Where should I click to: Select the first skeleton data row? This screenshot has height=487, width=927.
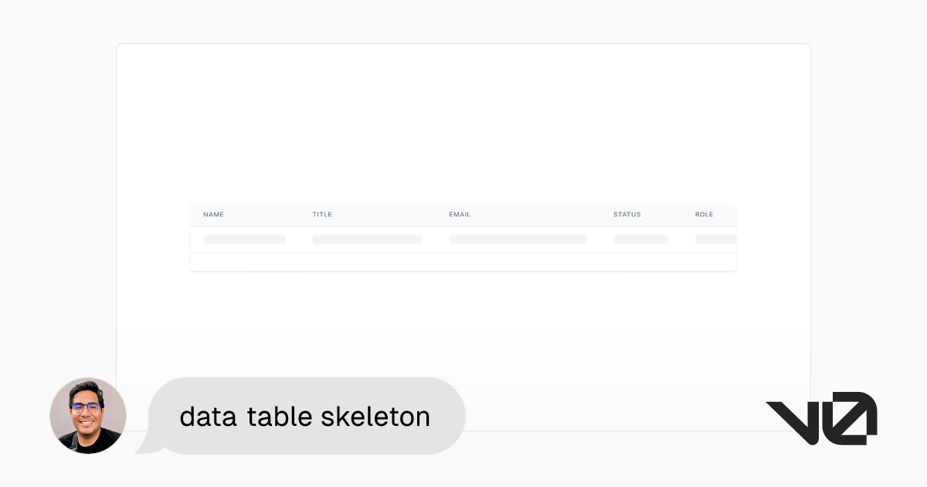click(463, 239)
